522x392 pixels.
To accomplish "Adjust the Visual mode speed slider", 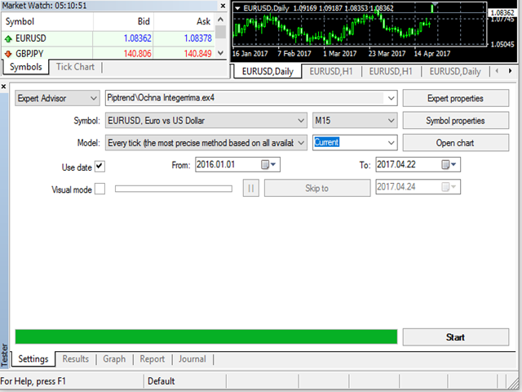I will [175, 189].
